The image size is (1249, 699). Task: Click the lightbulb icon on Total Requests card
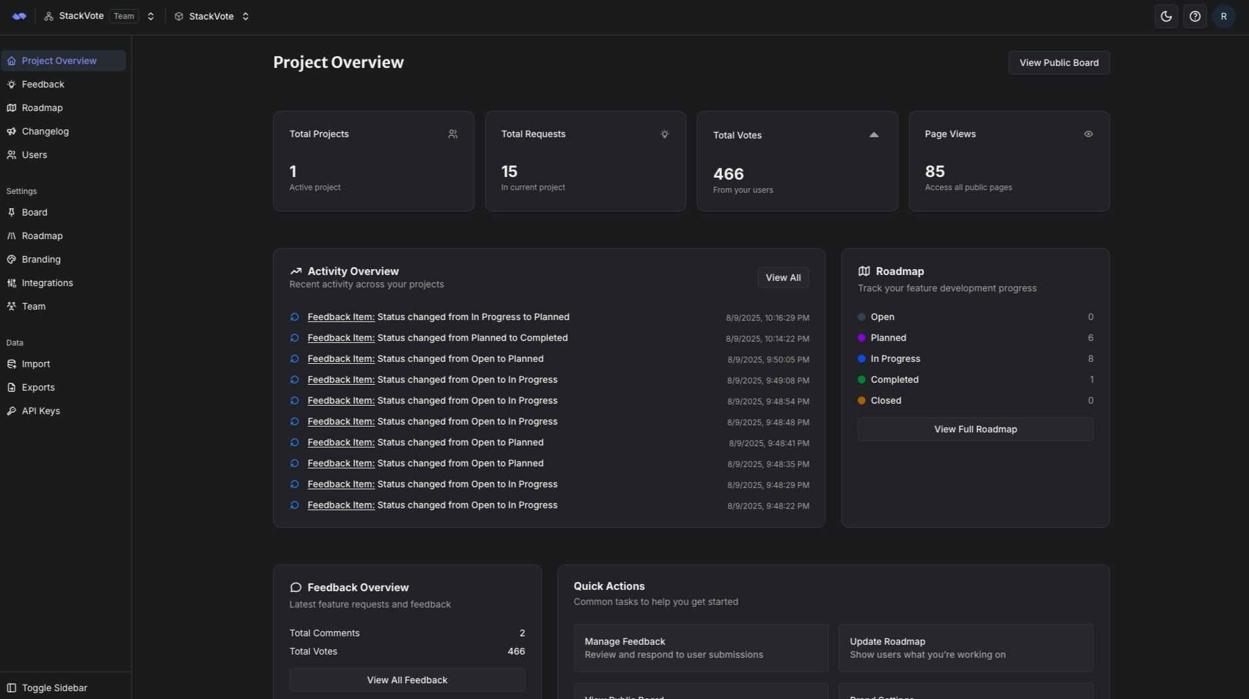[x=664, y=134]
